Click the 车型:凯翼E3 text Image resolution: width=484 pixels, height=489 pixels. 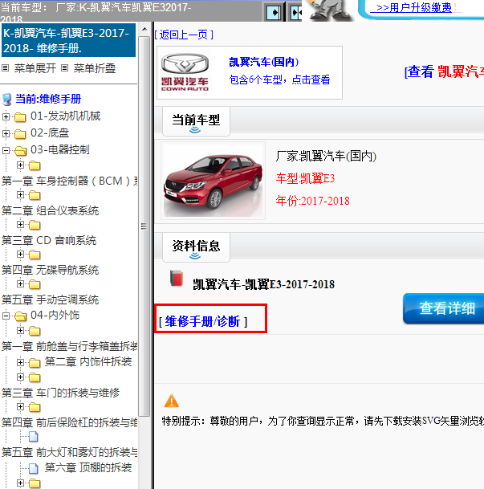(x=305, y=179)
